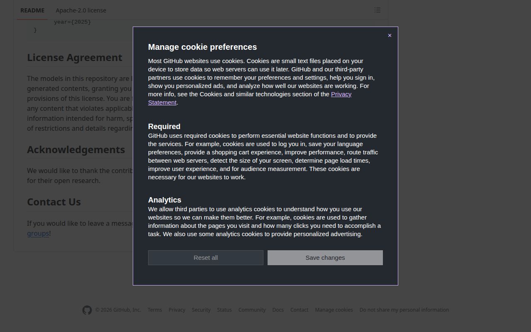
Task: Click the Reset all button
Action: click(206, 258)
